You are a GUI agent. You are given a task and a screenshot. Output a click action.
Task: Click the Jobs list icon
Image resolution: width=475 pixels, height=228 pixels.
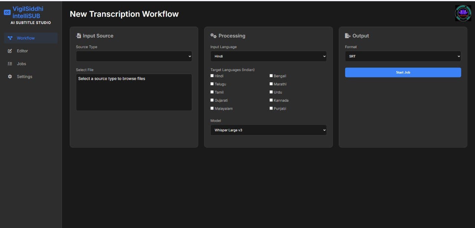tap(10, 64)
